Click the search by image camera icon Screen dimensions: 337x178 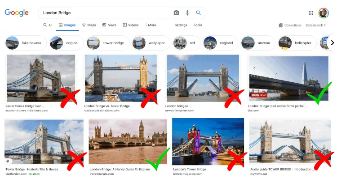coord(176,13)
